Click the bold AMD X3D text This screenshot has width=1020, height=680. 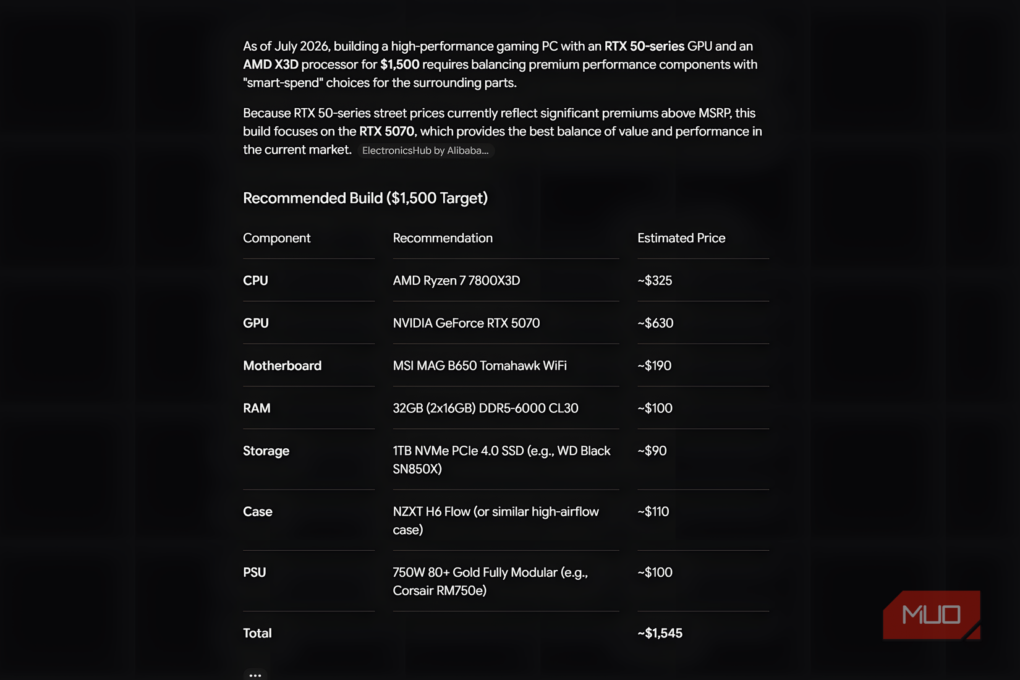(271, 64)
